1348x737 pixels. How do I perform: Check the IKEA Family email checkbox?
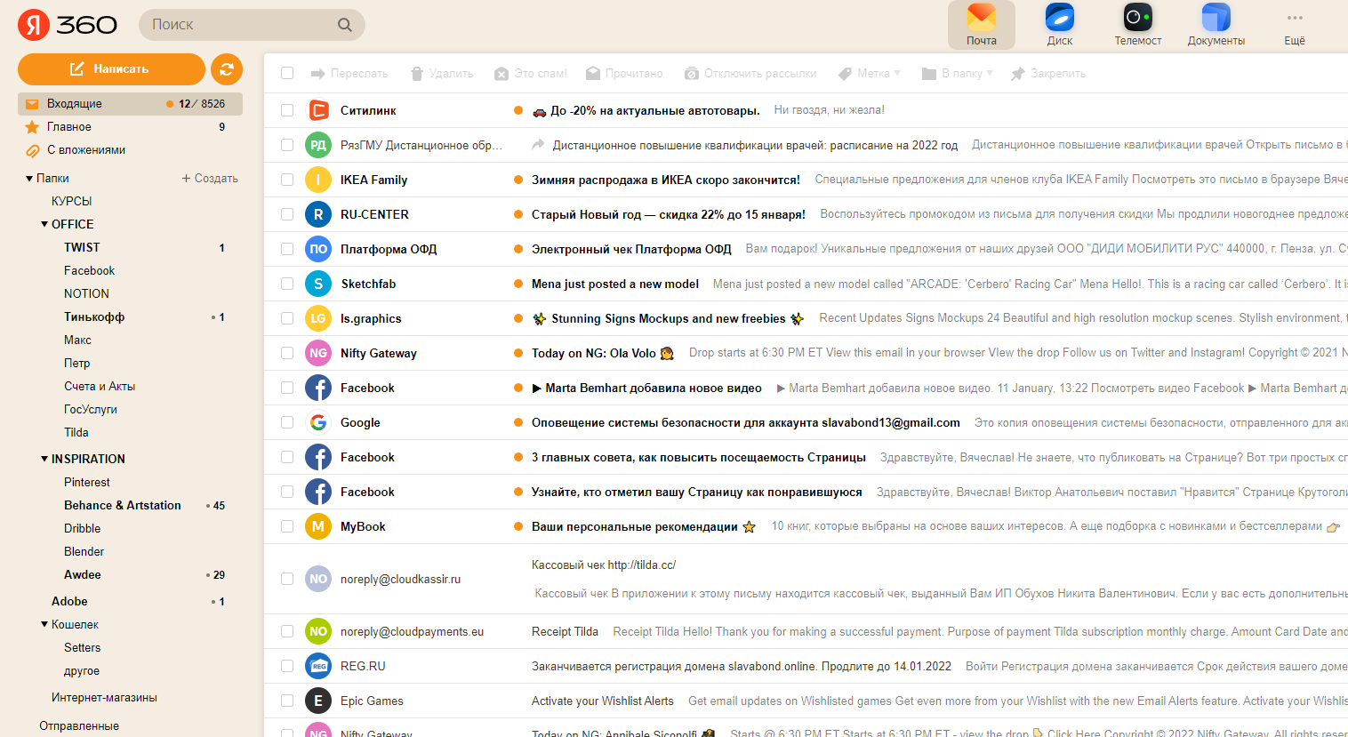tap(287, 180)
